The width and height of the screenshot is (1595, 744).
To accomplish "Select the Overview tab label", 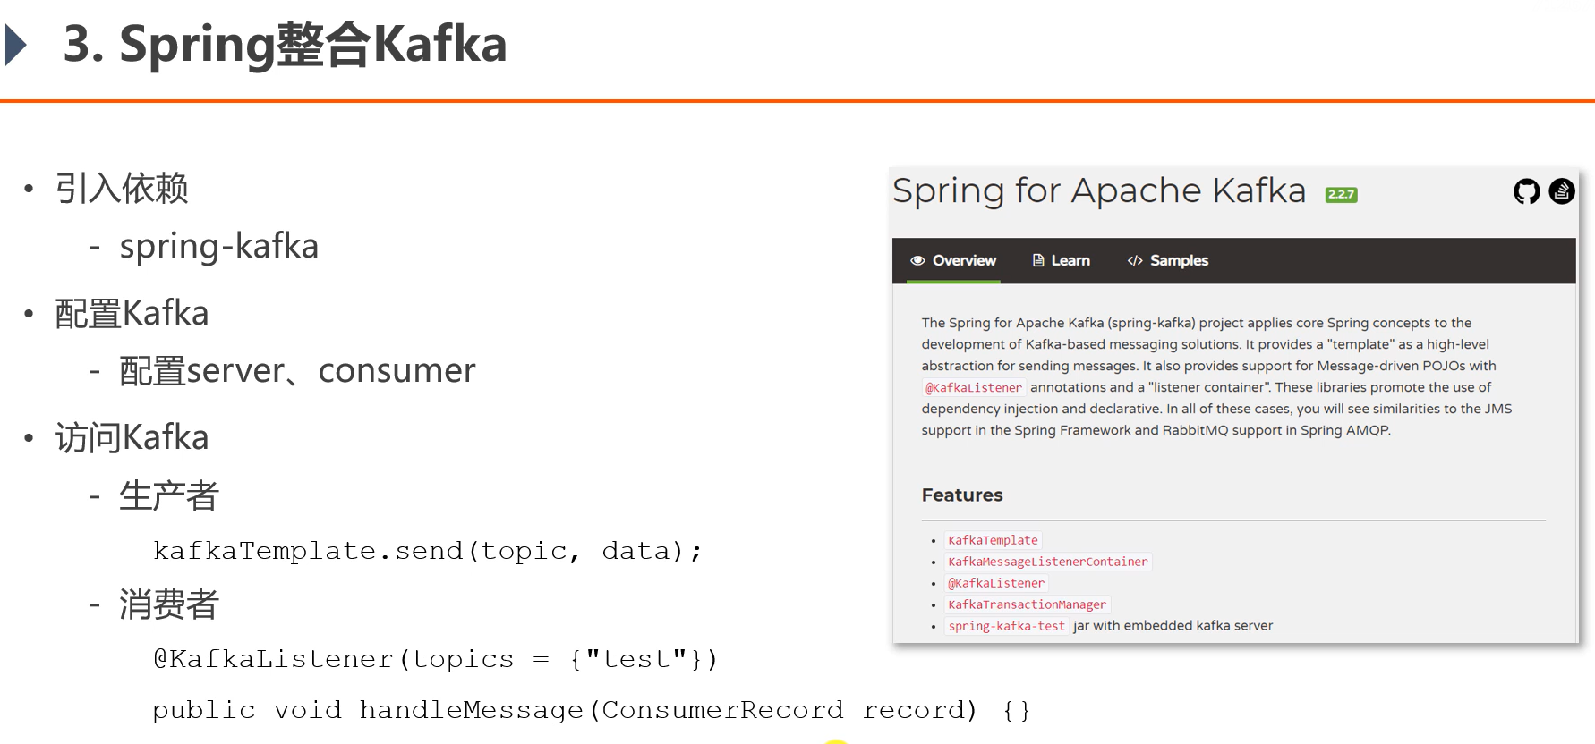I will click(964, 260).
